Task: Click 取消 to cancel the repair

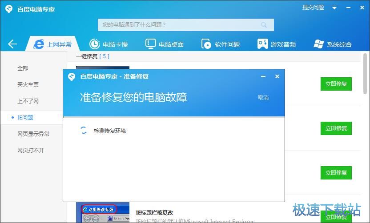Action: tap(263, 97)
